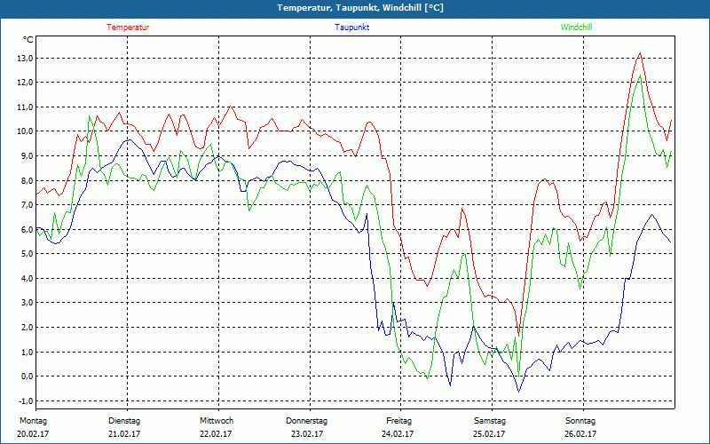Select the Sonntag day label
This screenshot has width=710, height=444.
tap(580, 421)
